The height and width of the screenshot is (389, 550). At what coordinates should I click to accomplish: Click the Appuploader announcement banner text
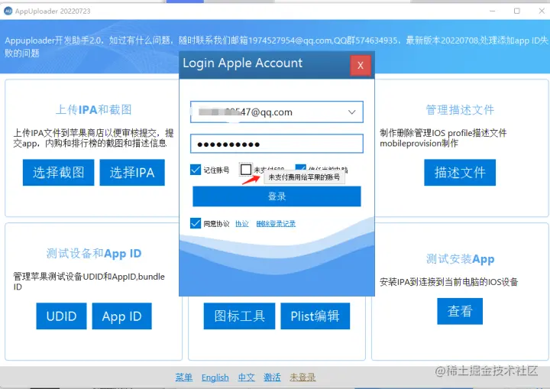(276, 47)
